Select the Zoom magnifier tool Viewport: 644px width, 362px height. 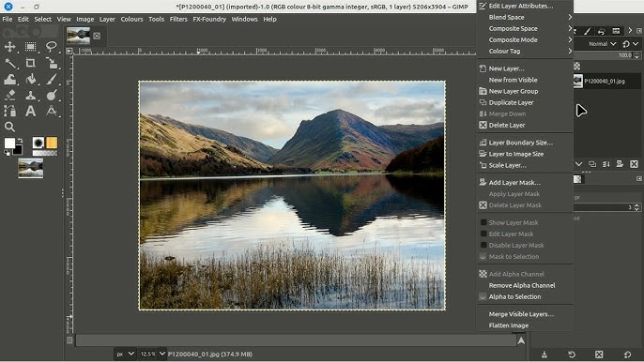coord(9,127)
